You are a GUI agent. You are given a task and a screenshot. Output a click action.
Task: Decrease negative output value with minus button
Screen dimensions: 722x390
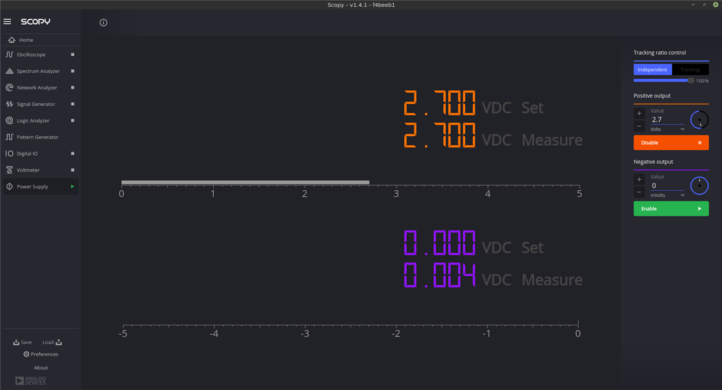(639, 192)
